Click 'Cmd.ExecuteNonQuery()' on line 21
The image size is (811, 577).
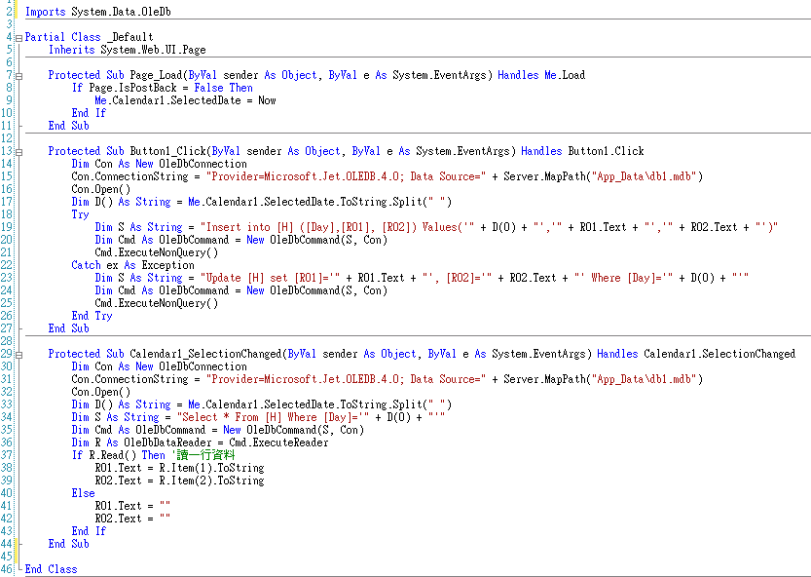tap(156, 252)
